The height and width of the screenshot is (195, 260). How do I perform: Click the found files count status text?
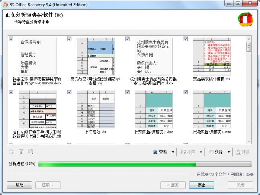225,174
